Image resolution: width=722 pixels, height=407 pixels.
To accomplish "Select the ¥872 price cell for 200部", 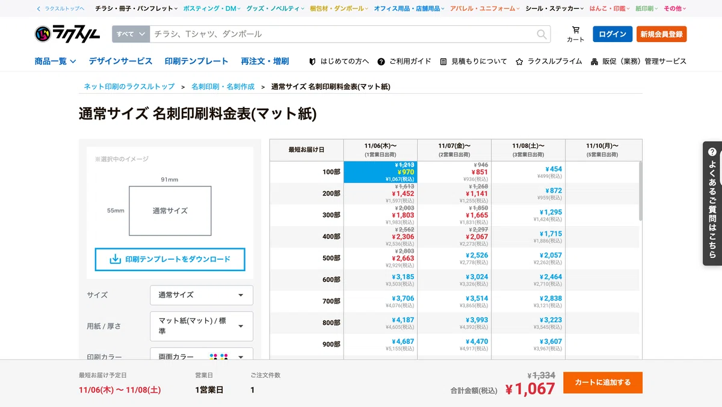I will (x=528, y=194).
